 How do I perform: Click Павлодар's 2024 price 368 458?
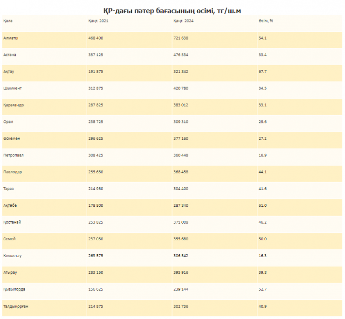[182, 172]
